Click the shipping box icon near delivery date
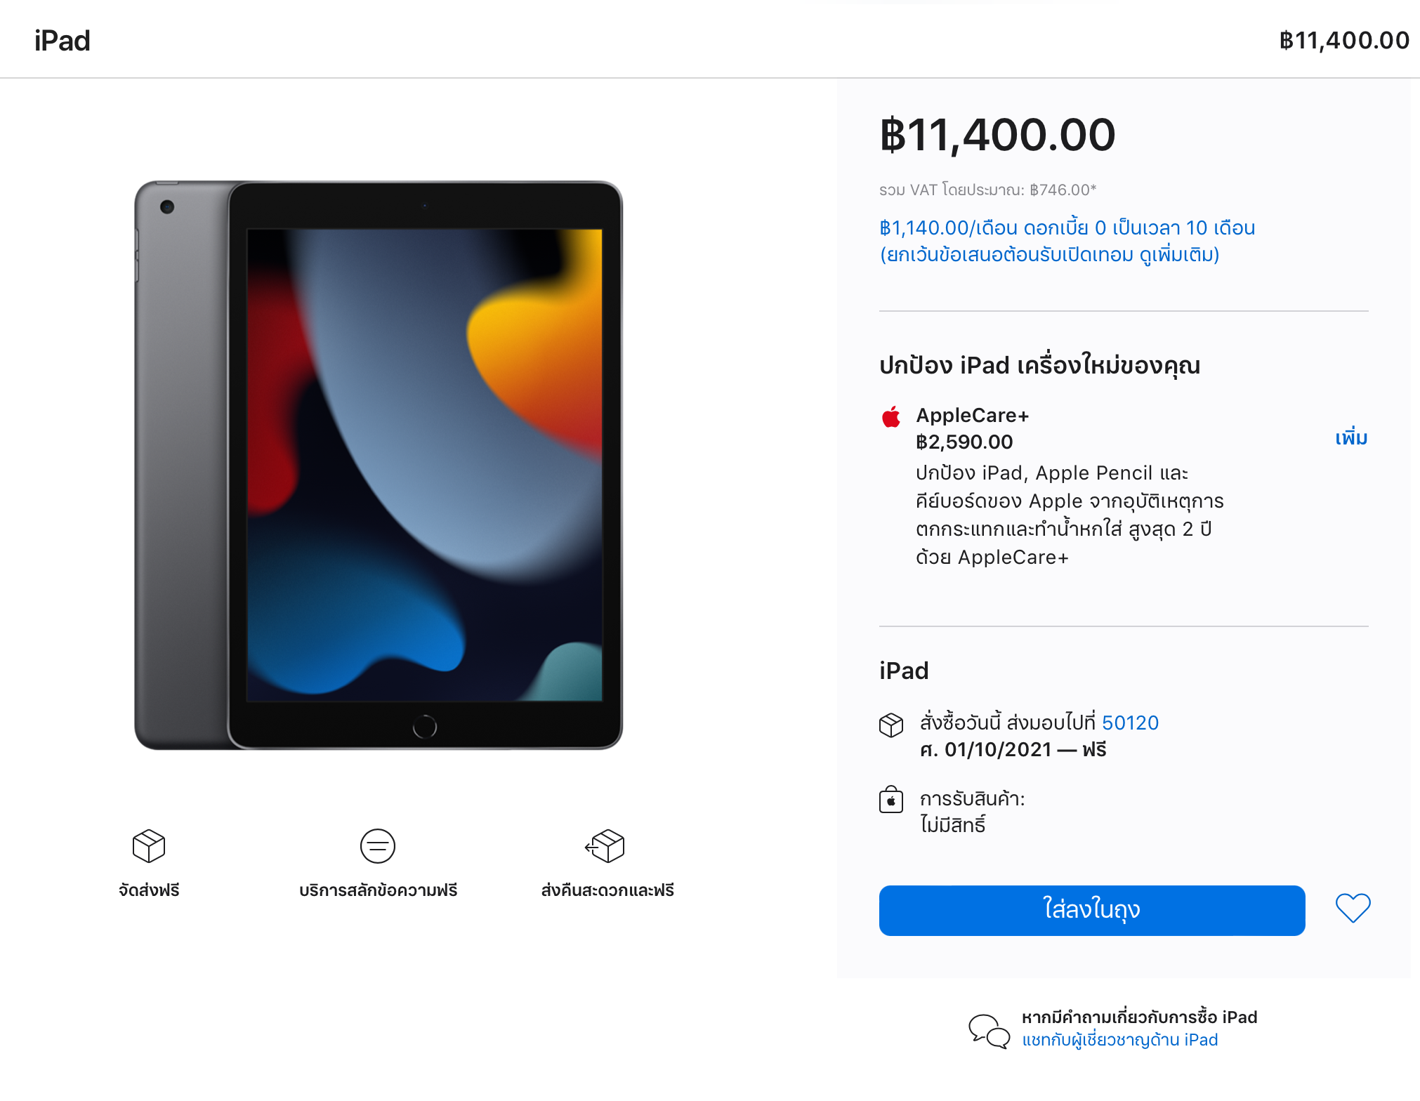This screenshot has width=1420, height=1101. coord(891,725)
